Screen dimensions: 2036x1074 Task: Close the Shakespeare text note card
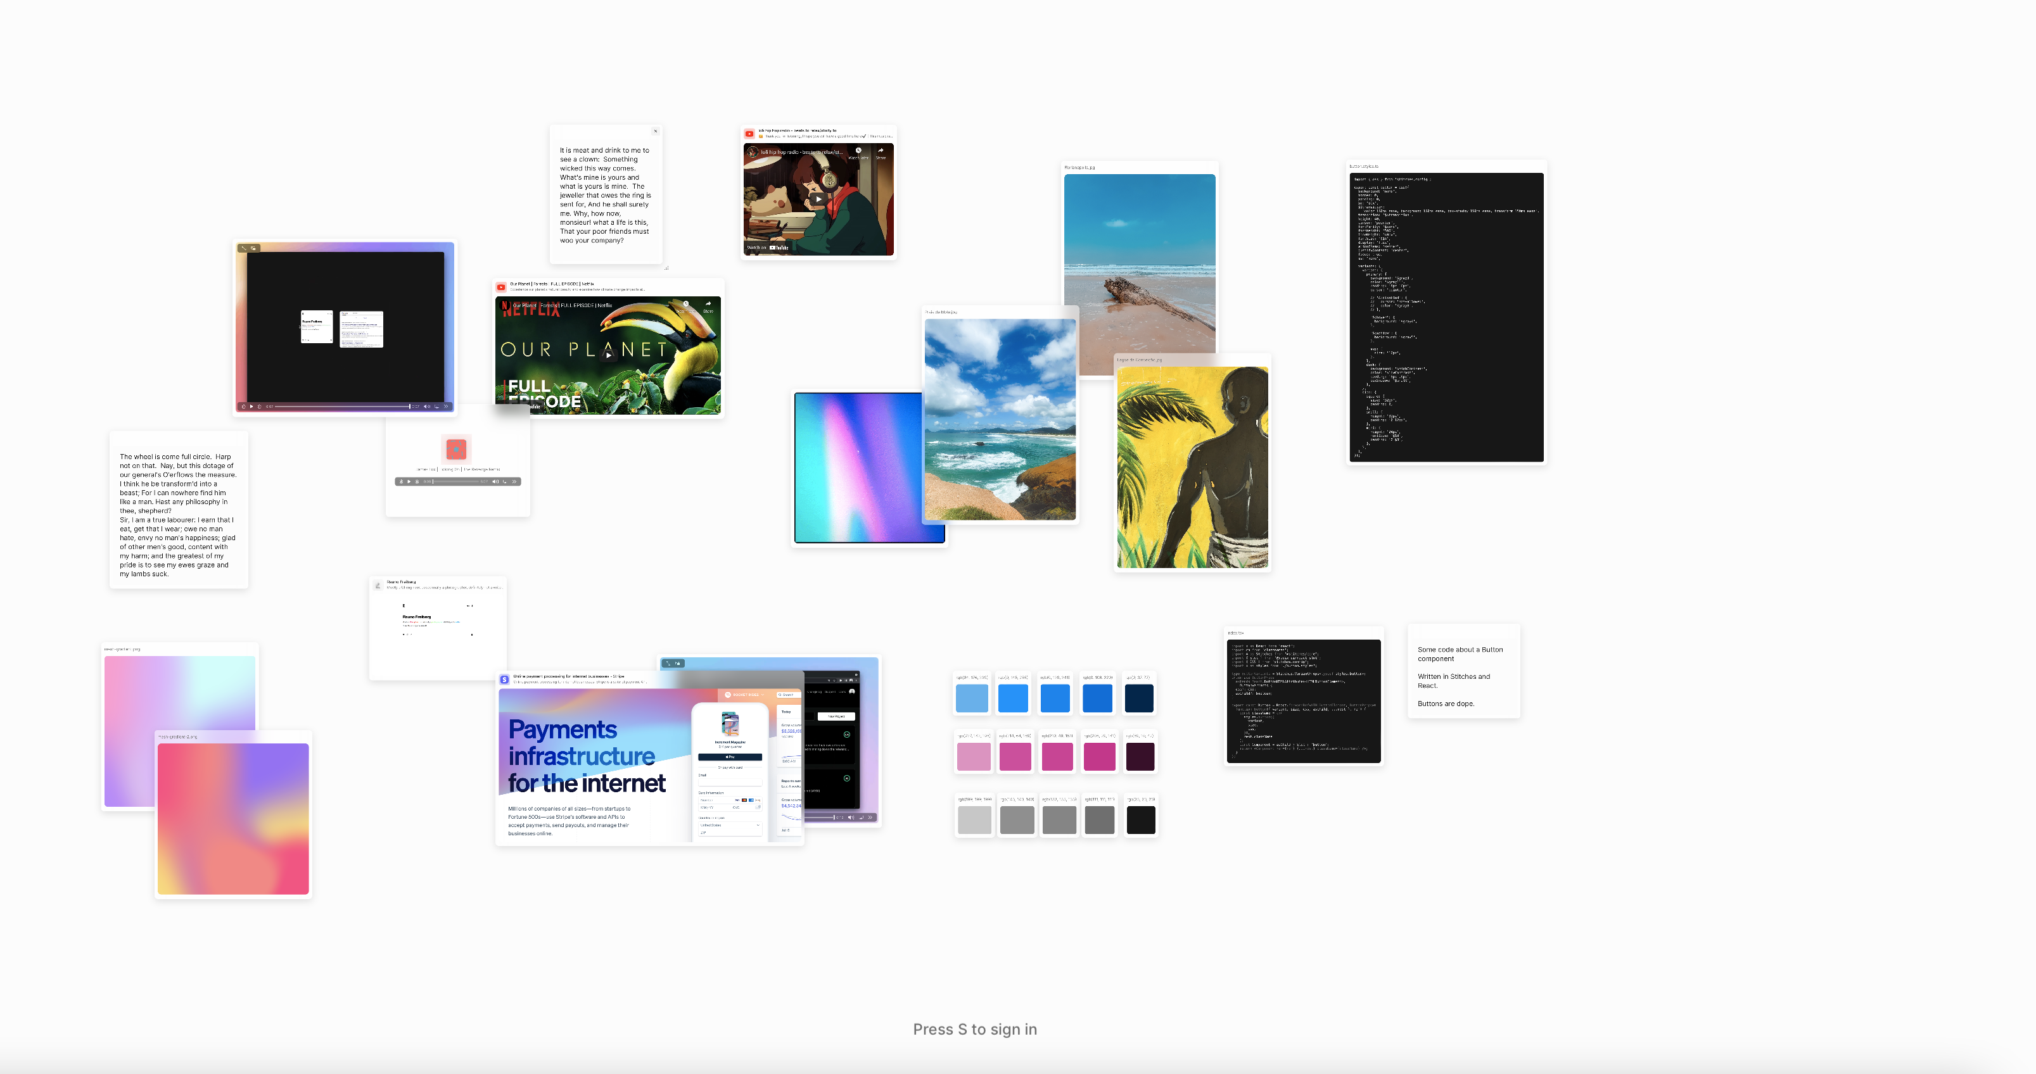[655, 131]
